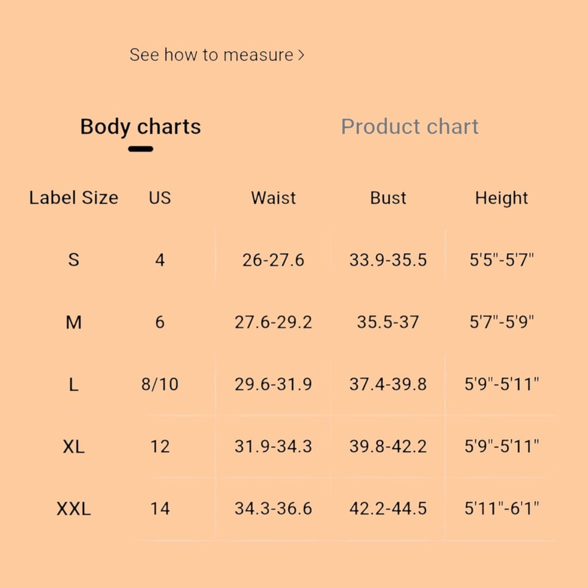
Task: Select the M label size row
Action: click(x=294, y=322)
